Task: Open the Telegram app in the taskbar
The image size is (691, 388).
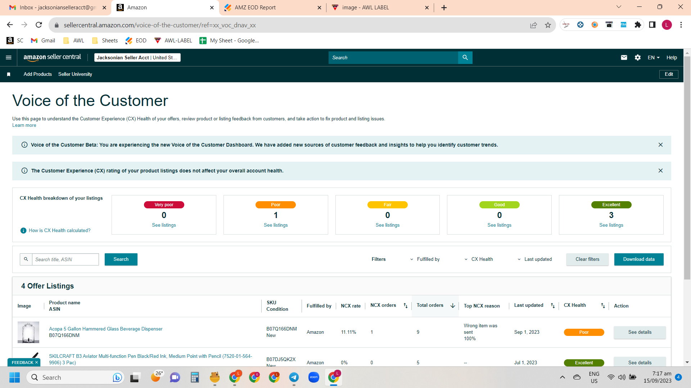Action: [294, 377]
